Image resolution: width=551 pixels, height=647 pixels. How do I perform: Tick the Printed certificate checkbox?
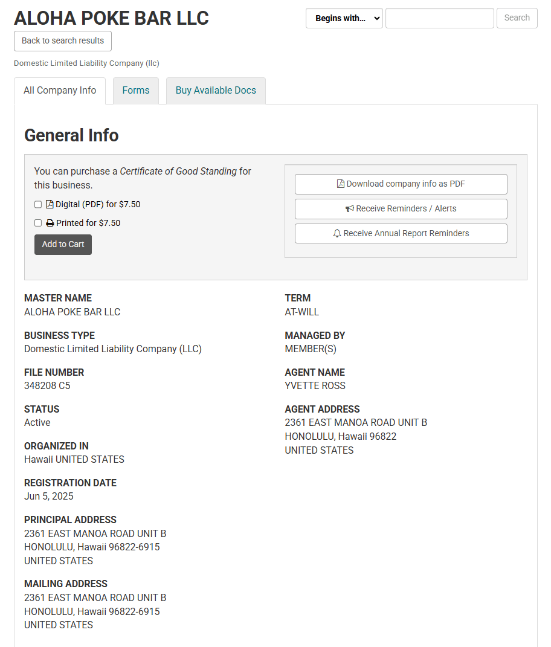pyautogui.click(x=38, y=223)
